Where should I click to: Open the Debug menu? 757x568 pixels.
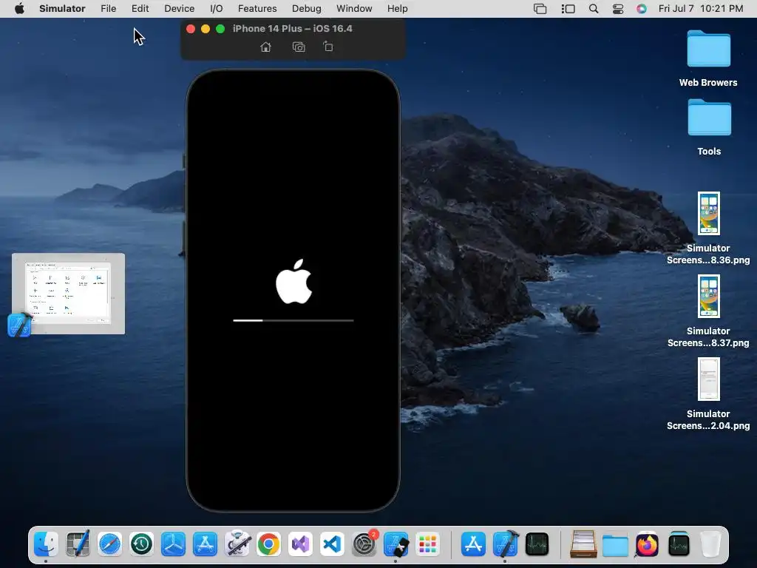click(x=307, y=8)
